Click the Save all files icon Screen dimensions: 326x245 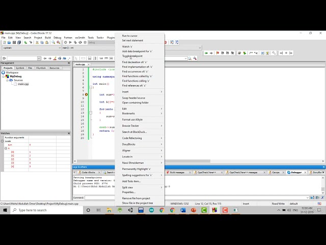pyautogui.click(x=19, y=42)
